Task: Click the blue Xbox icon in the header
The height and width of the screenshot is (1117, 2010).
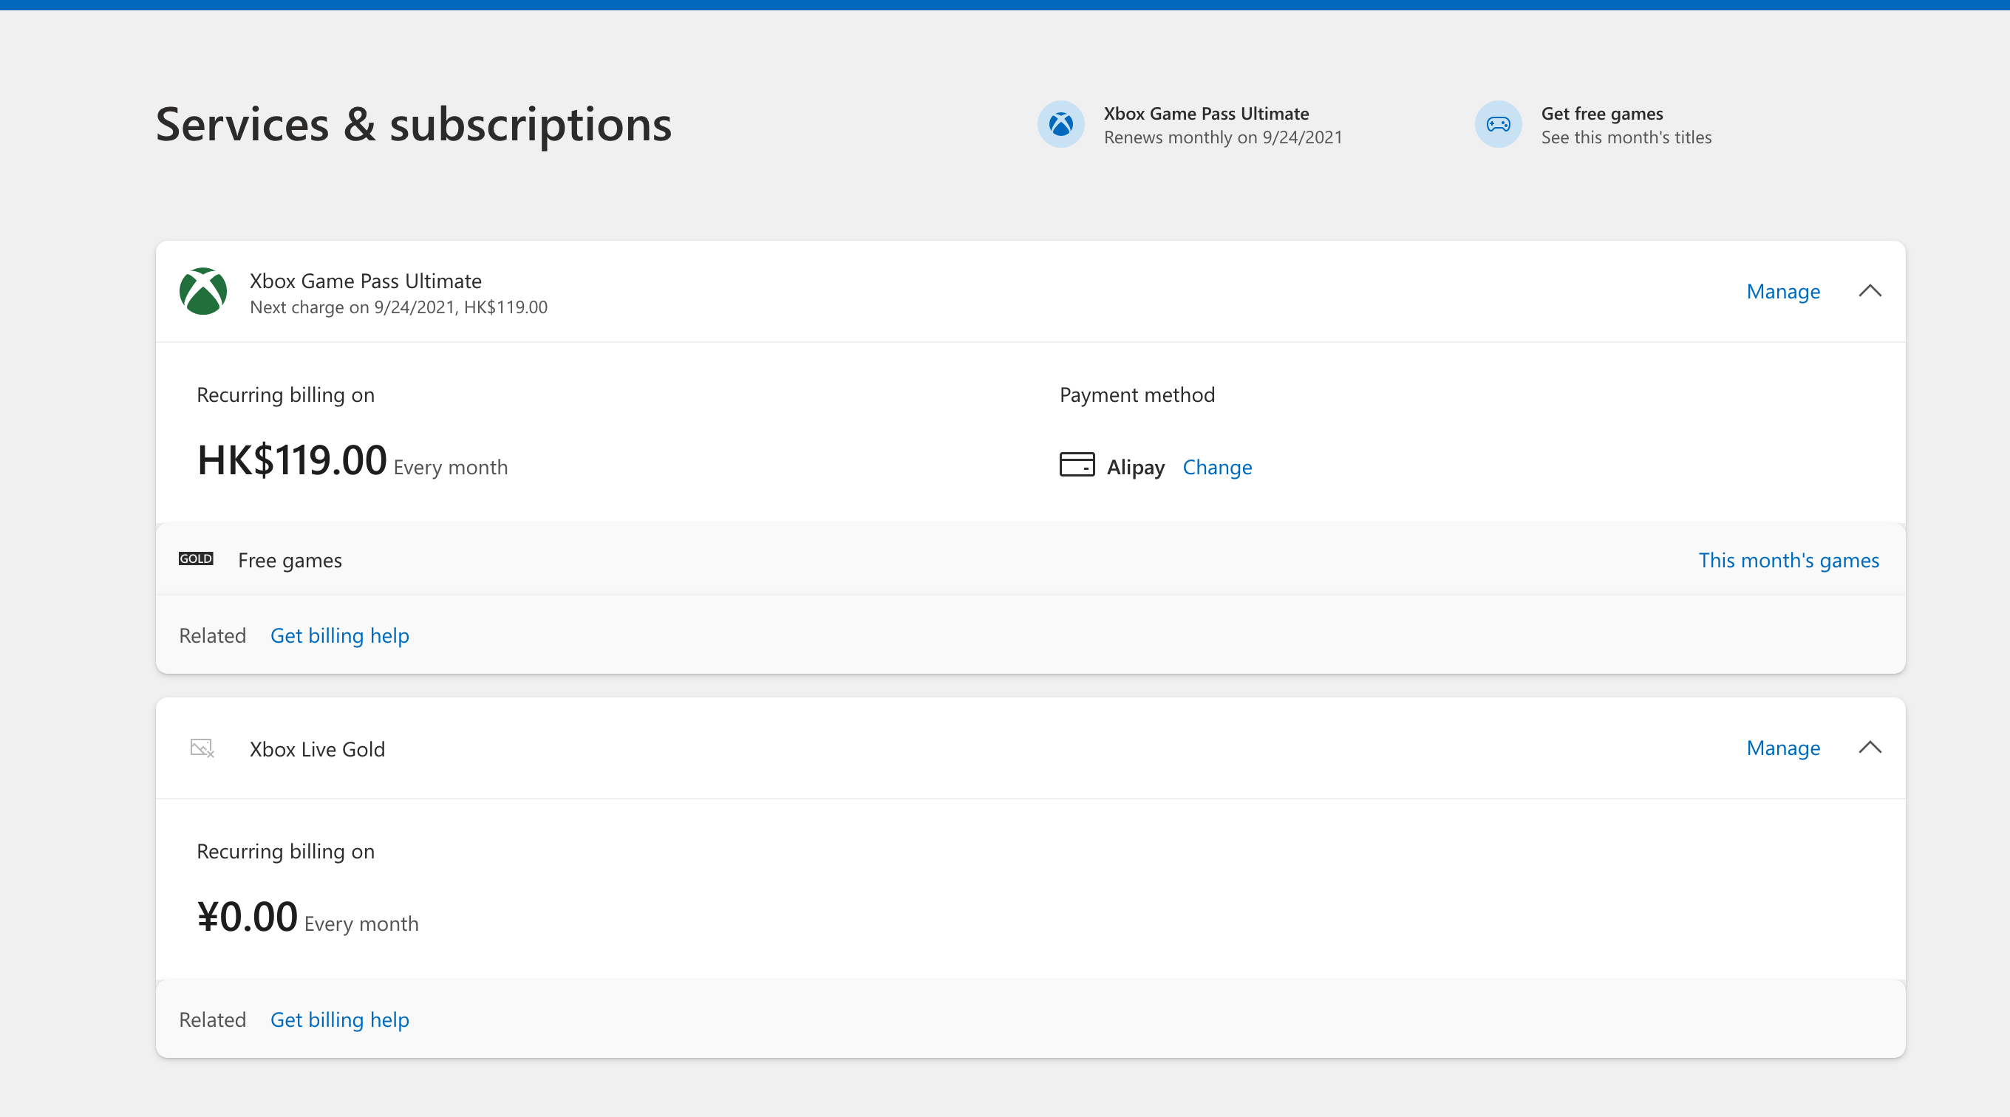Action: (x=1060, y=124)
